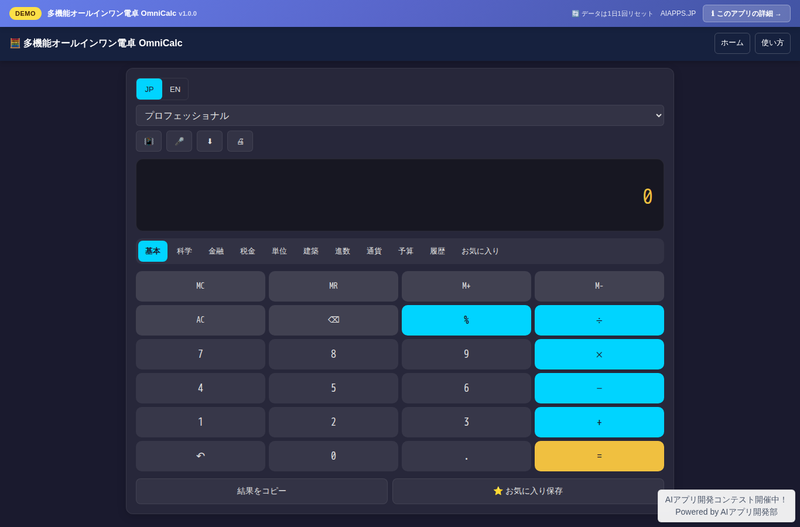The image size is (800, 527).
Task: Click the MR memory recall key
Action: pyautogui.click(x=333, y=286)
